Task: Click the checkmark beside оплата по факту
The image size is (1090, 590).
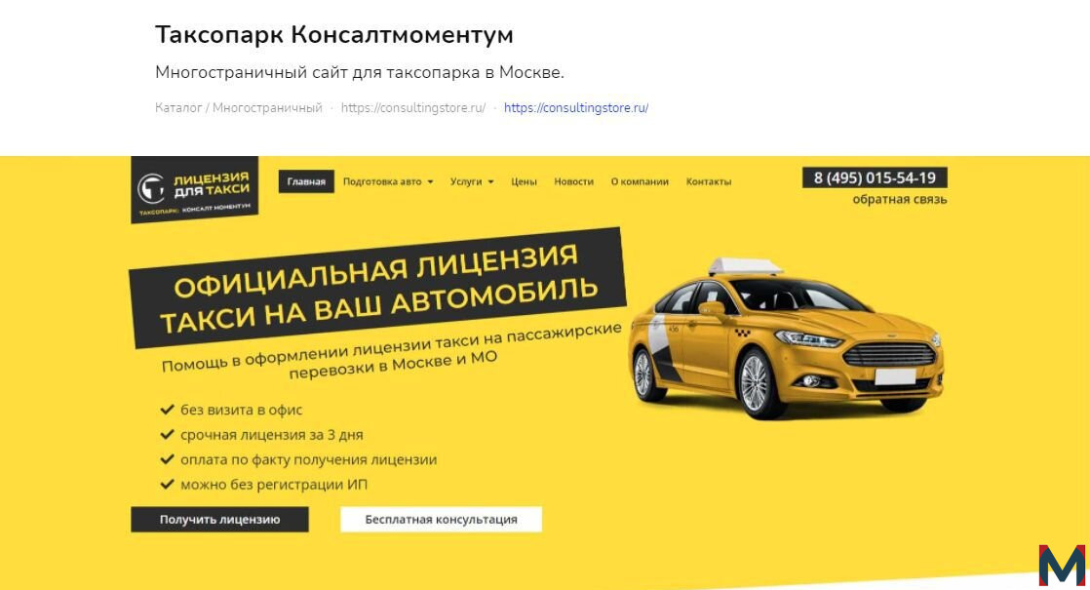Action: point(167,459)
